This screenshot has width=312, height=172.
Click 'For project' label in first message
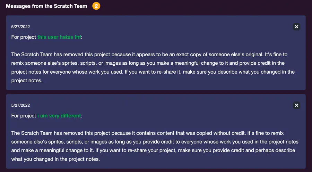click(x=24, y=37)
